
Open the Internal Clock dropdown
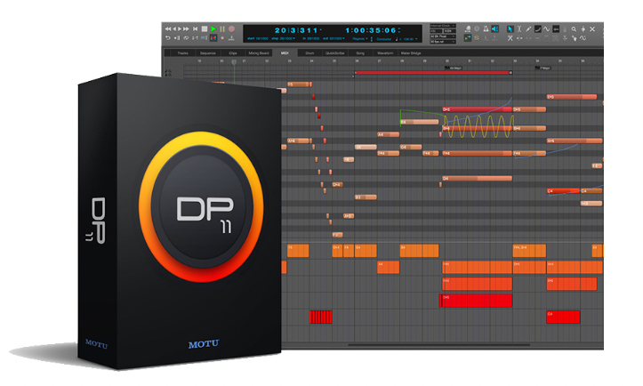coord(443,26)
